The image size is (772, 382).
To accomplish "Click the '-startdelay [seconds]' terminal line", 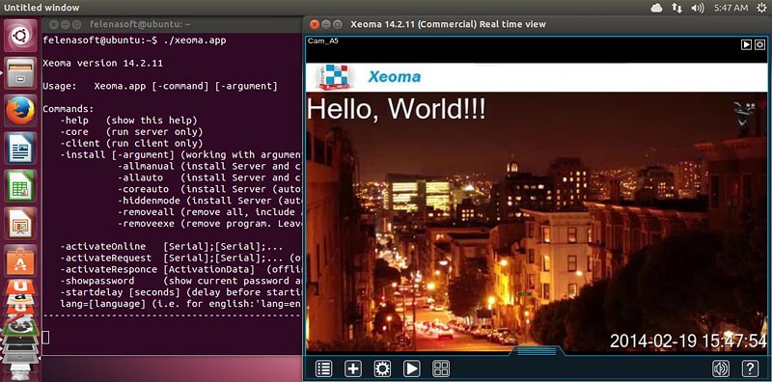I will pos(180,292).
